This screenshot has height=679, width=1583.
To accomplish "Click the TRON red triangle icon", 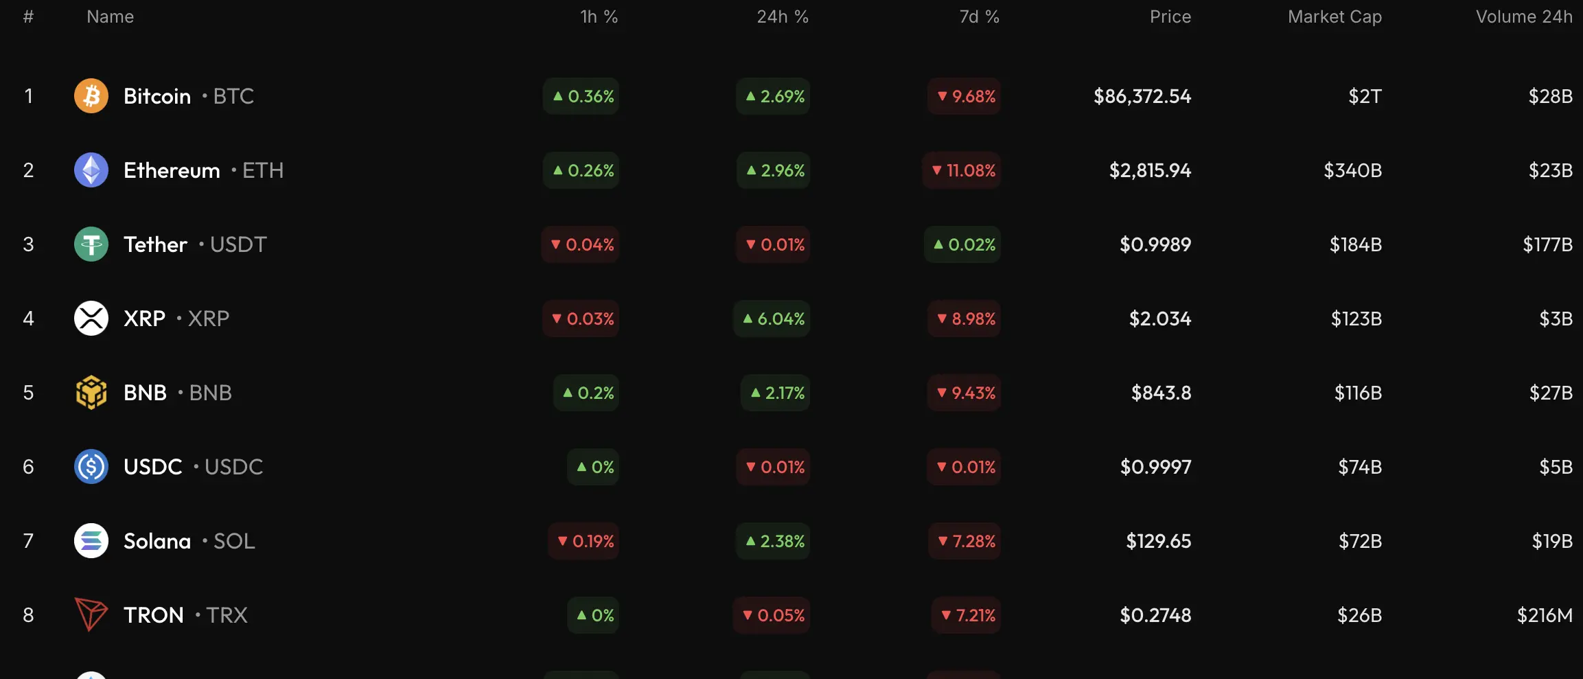I will pos(91,614).
